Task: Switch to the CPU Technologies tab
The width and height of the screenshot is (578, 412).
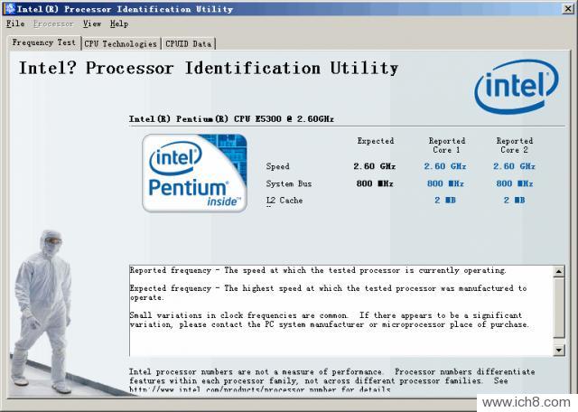Action: coord(120,44)
